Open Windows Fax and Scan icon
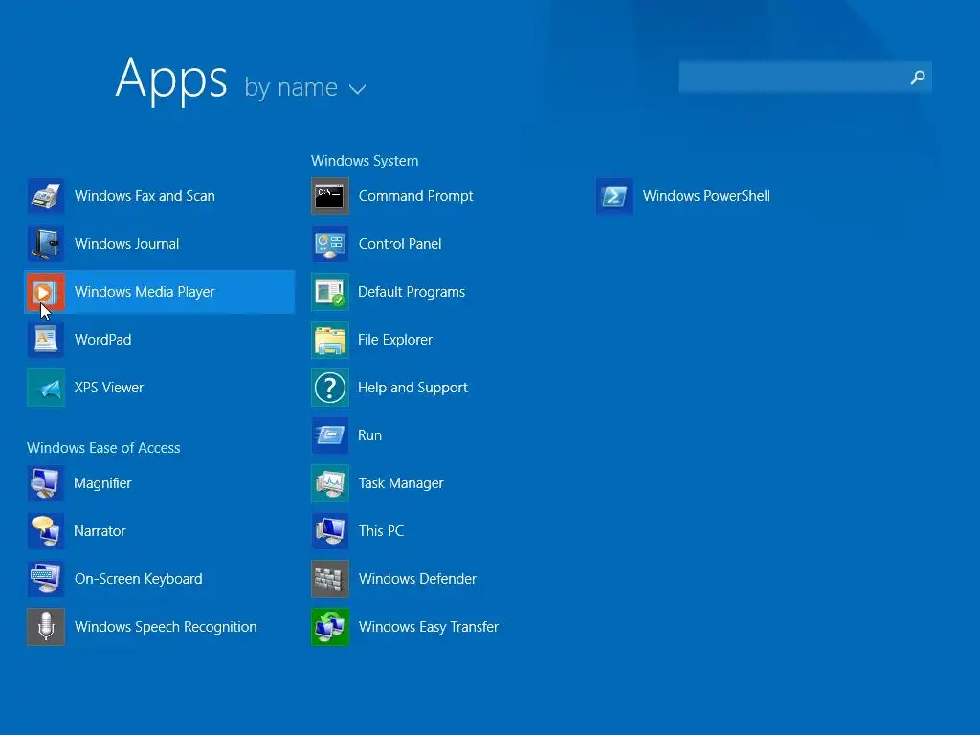 point(46,196)
